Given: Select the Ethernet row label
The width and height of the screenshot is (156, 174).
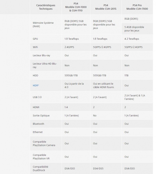Looking at the screenshot, I should pos(38,132).
